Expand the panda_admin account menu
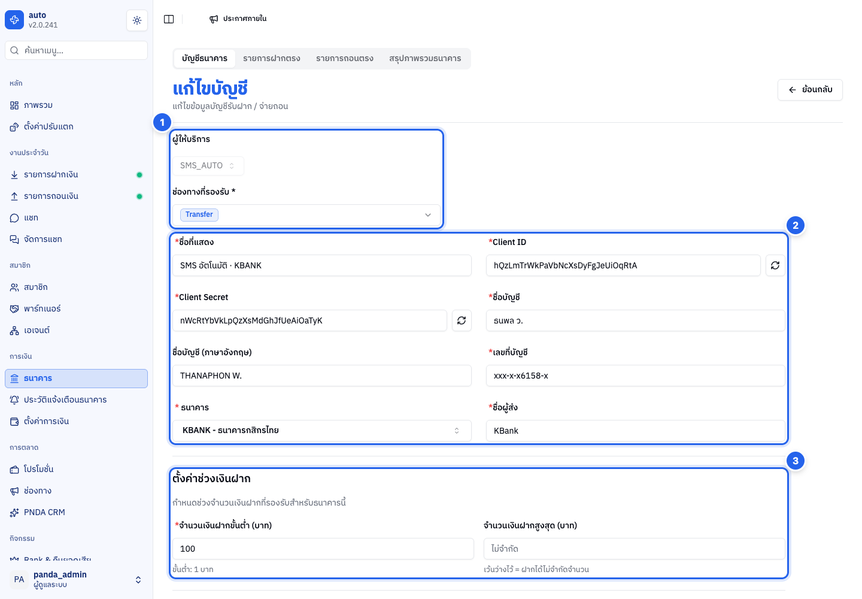Screen dimensions: 862x599 pyautogui.click(x=77, y=579)
